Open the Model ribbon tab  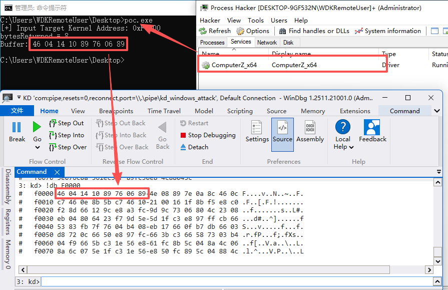point(204,111)
